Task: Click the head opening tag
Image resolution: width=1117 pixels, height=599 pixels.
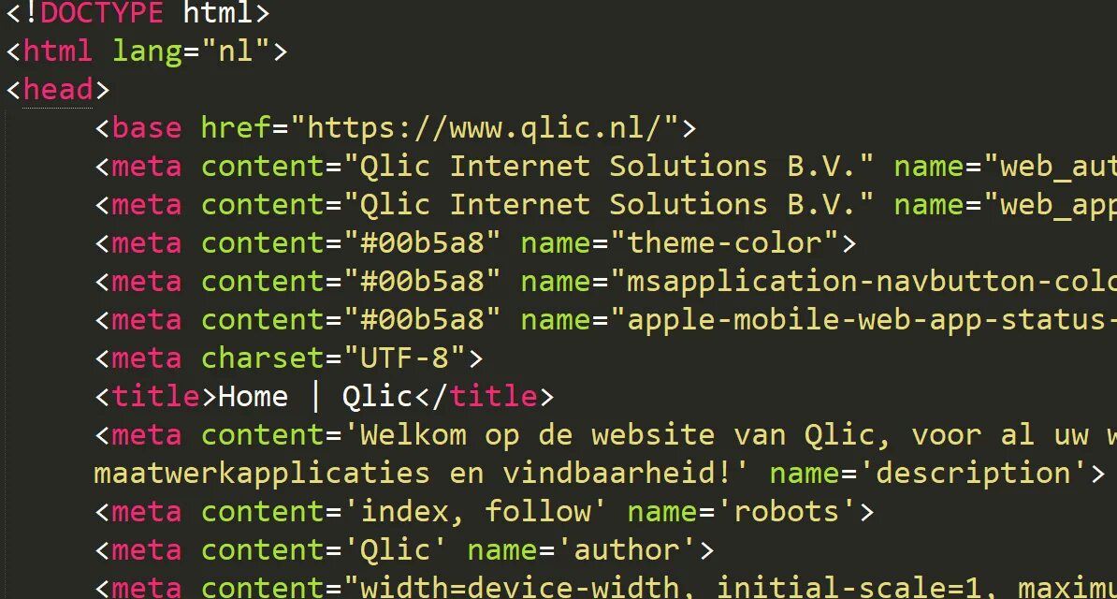Action: pos(58,90)
